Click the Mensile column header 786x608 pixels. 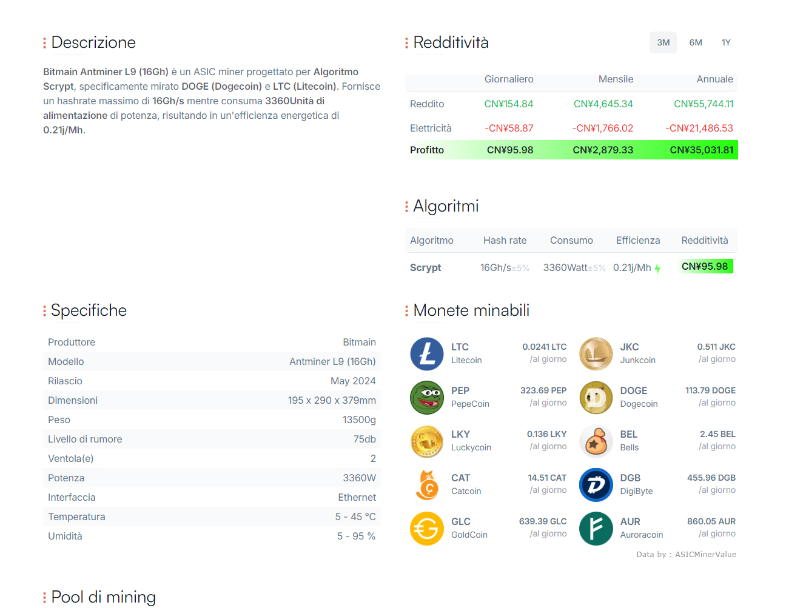click(x=616, y=79)
